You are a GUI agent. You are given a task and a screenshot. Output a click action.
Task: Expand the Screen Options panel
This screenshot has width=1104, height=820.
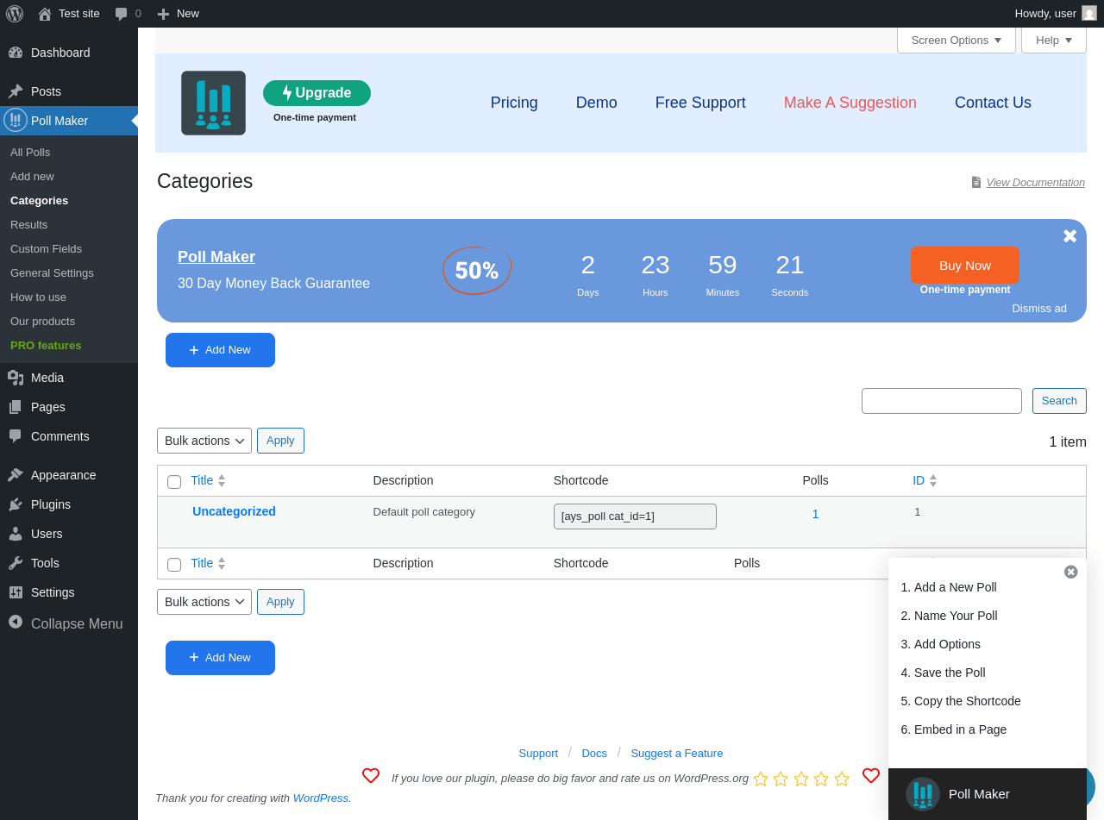(x=957, y=40)
